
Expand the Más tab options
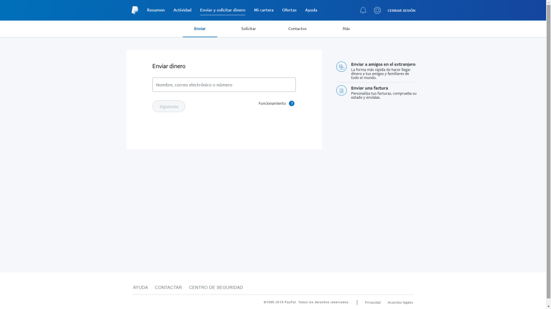coord(346,28)
